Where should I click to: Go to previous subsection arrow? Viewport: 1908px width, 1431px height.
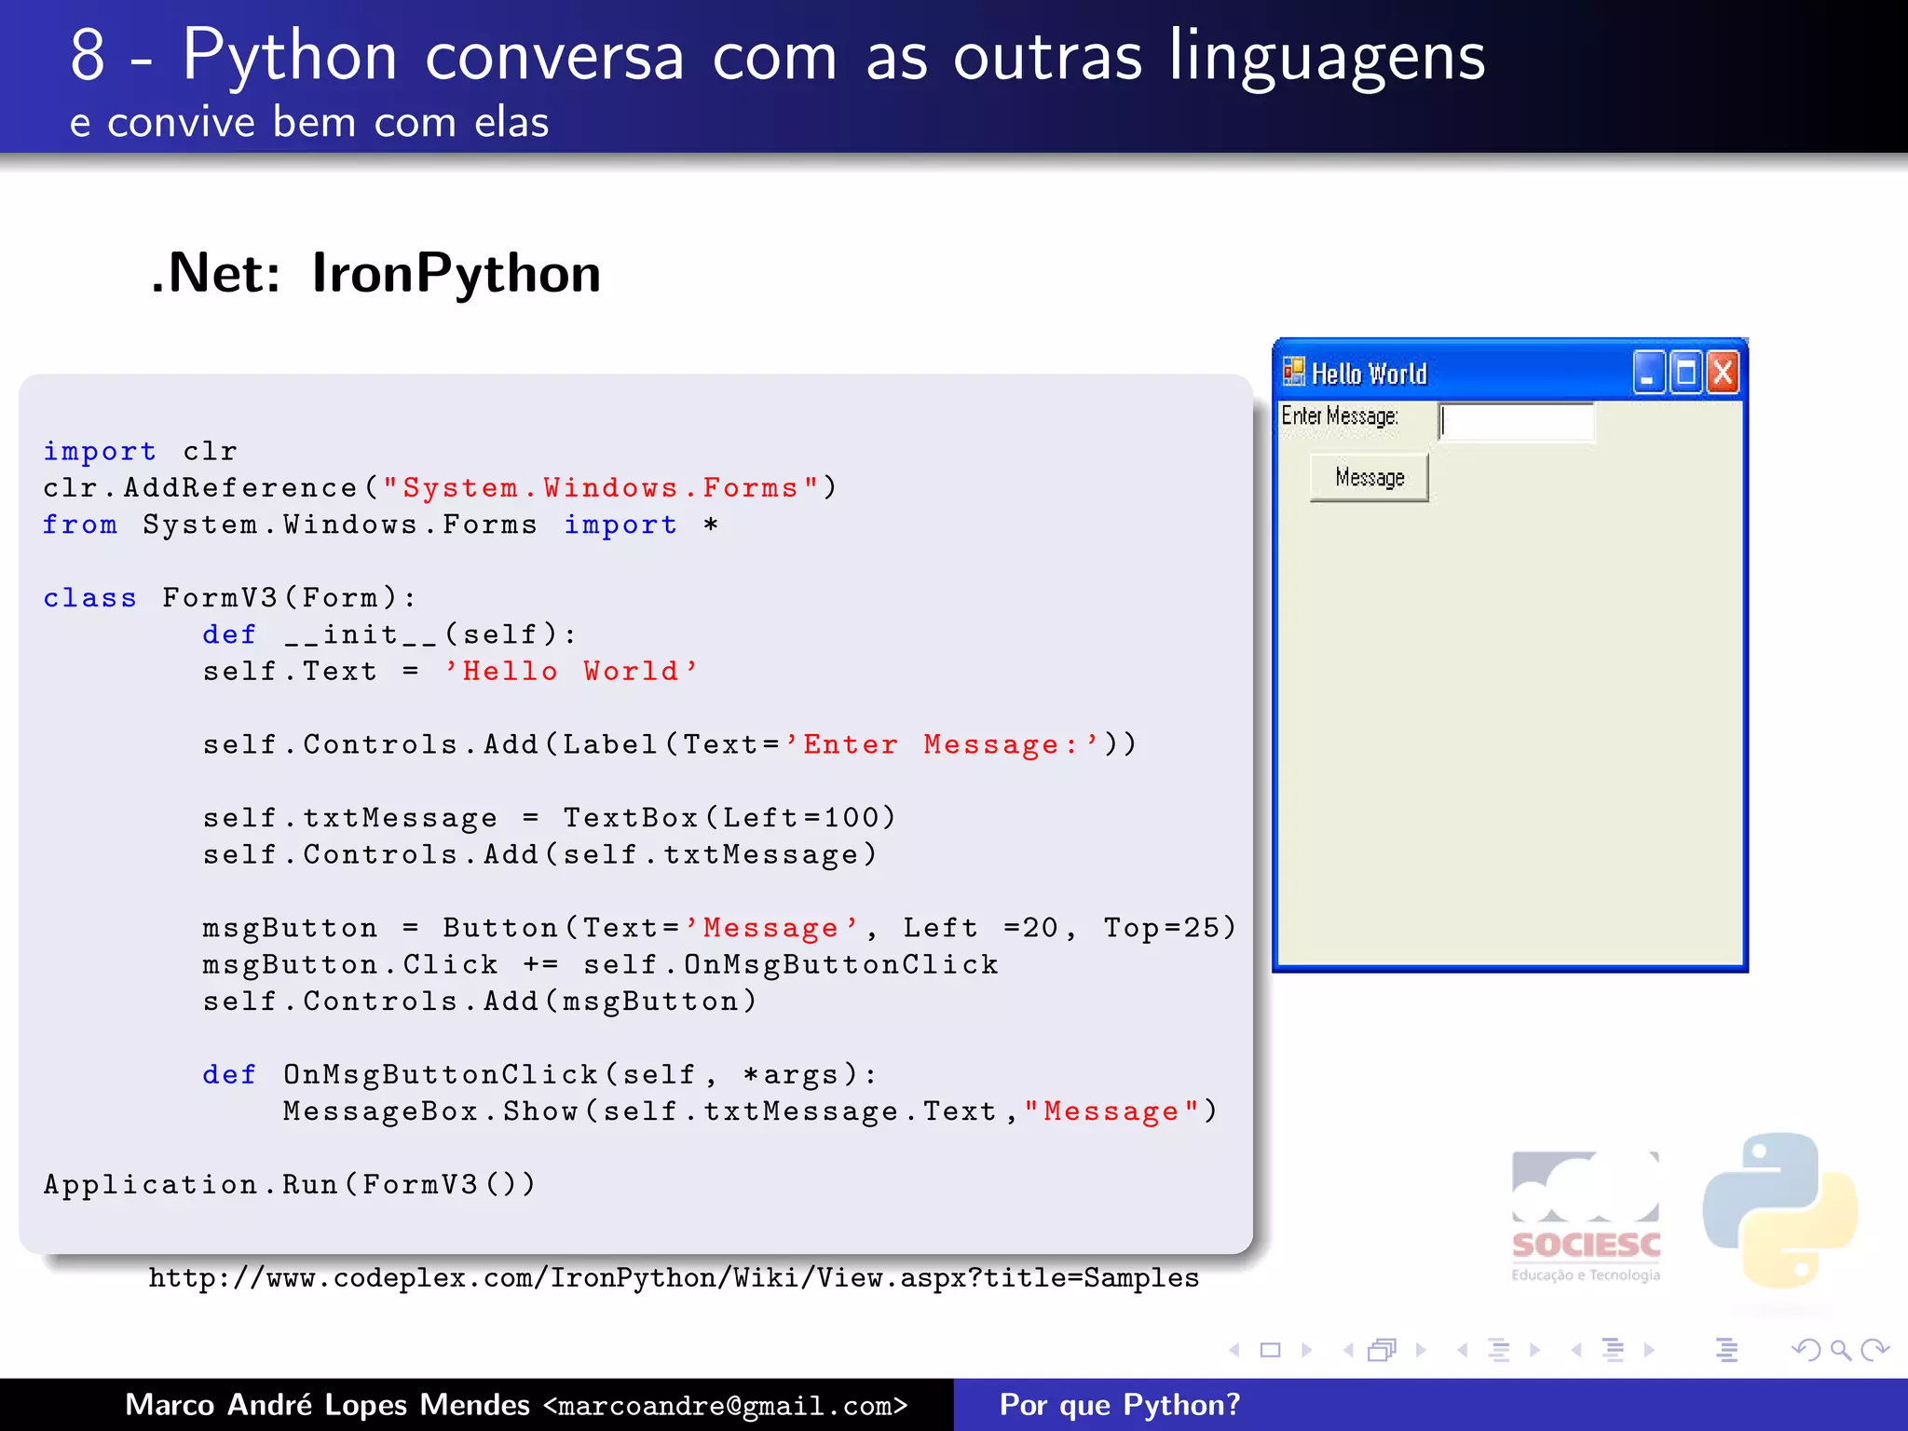(x=1463, y=1350)
